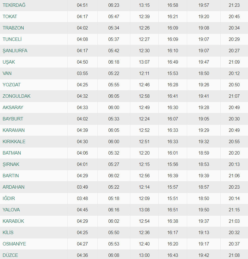The width and height of the screenshot is (248, 259).
Task: Select the TRABZON link
Action: pos(13,28)
